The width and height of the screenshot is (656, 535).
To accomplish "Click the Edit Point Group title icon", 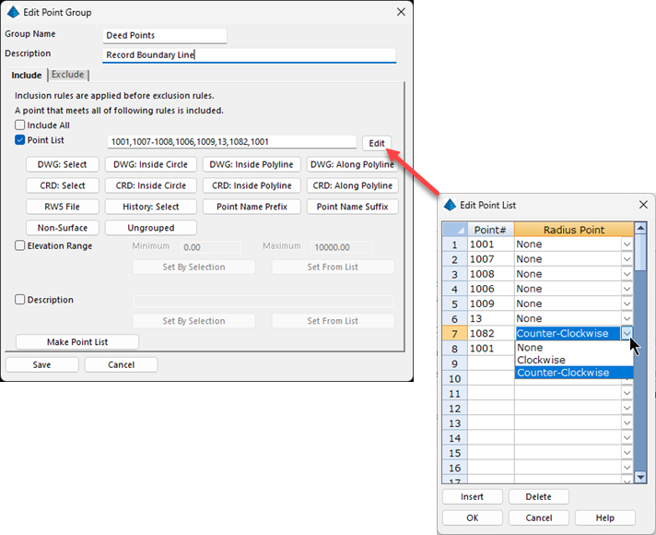I will pyautogui.click(x=13, y=12).
